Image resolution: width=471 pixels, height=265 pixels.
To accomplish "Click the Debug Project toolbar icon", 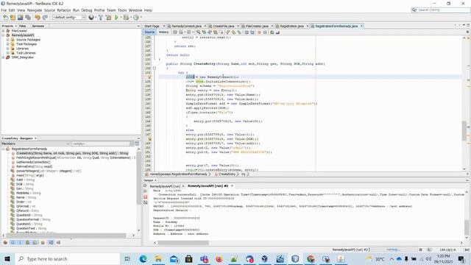I will click(126, 18).
